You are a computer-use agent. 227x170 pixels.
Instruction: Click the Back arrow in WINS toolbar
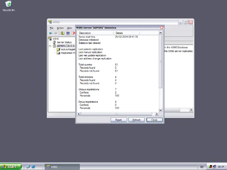(50, 33)
